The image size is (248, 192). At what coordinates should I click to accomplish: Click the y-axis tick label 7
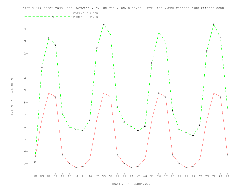[x=25, y=115]
